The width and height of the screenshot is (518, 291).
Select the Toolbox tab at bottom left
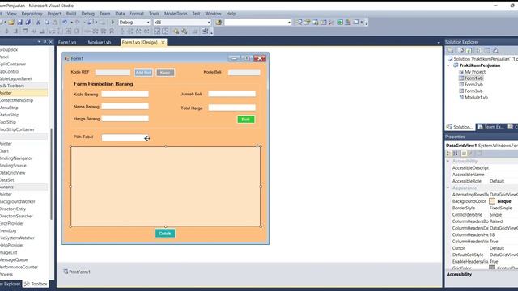pos(36,284)
